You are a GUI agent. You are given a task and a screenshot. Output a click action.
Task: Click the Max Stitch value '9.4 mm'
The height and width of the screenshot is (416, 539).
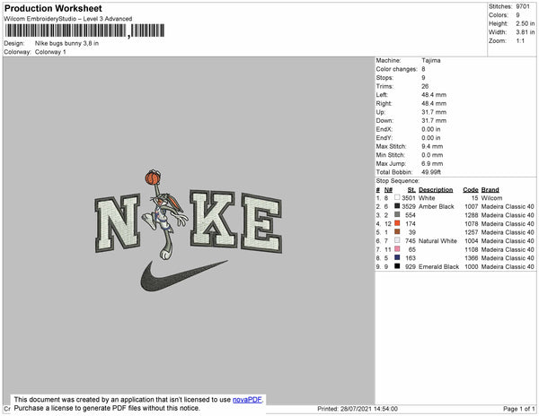pos(432,146)
